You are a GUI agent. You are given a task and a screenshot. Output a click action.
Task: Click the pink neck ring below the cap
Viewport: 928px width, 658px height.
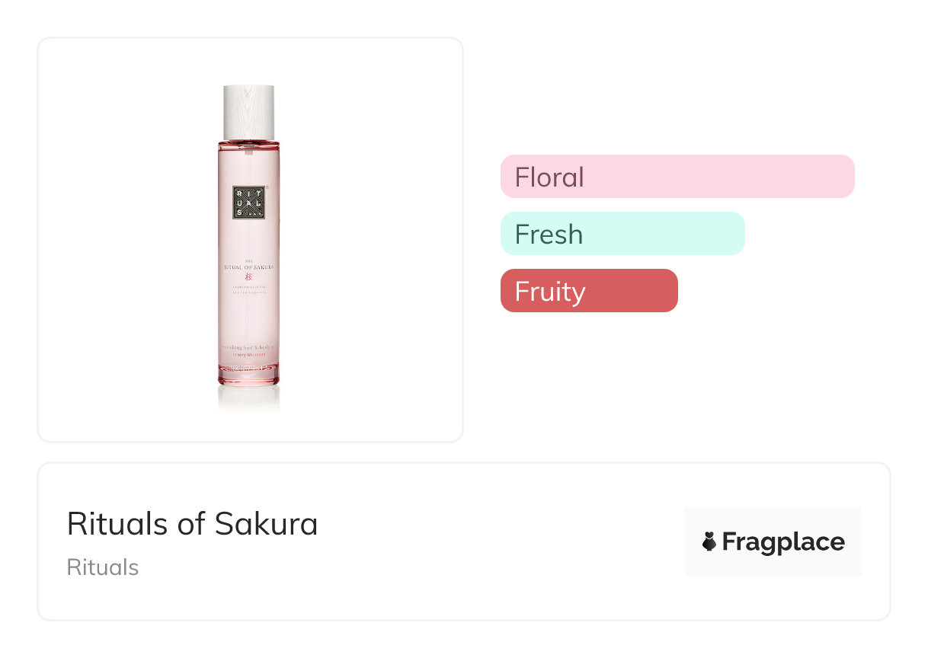(248, 142)
